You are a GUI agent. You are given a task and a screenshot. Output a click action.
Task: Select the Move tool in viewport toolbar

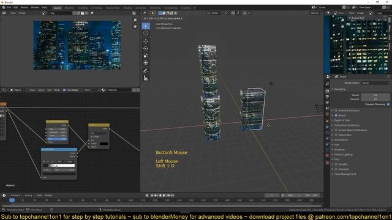(x=146, y=41)
